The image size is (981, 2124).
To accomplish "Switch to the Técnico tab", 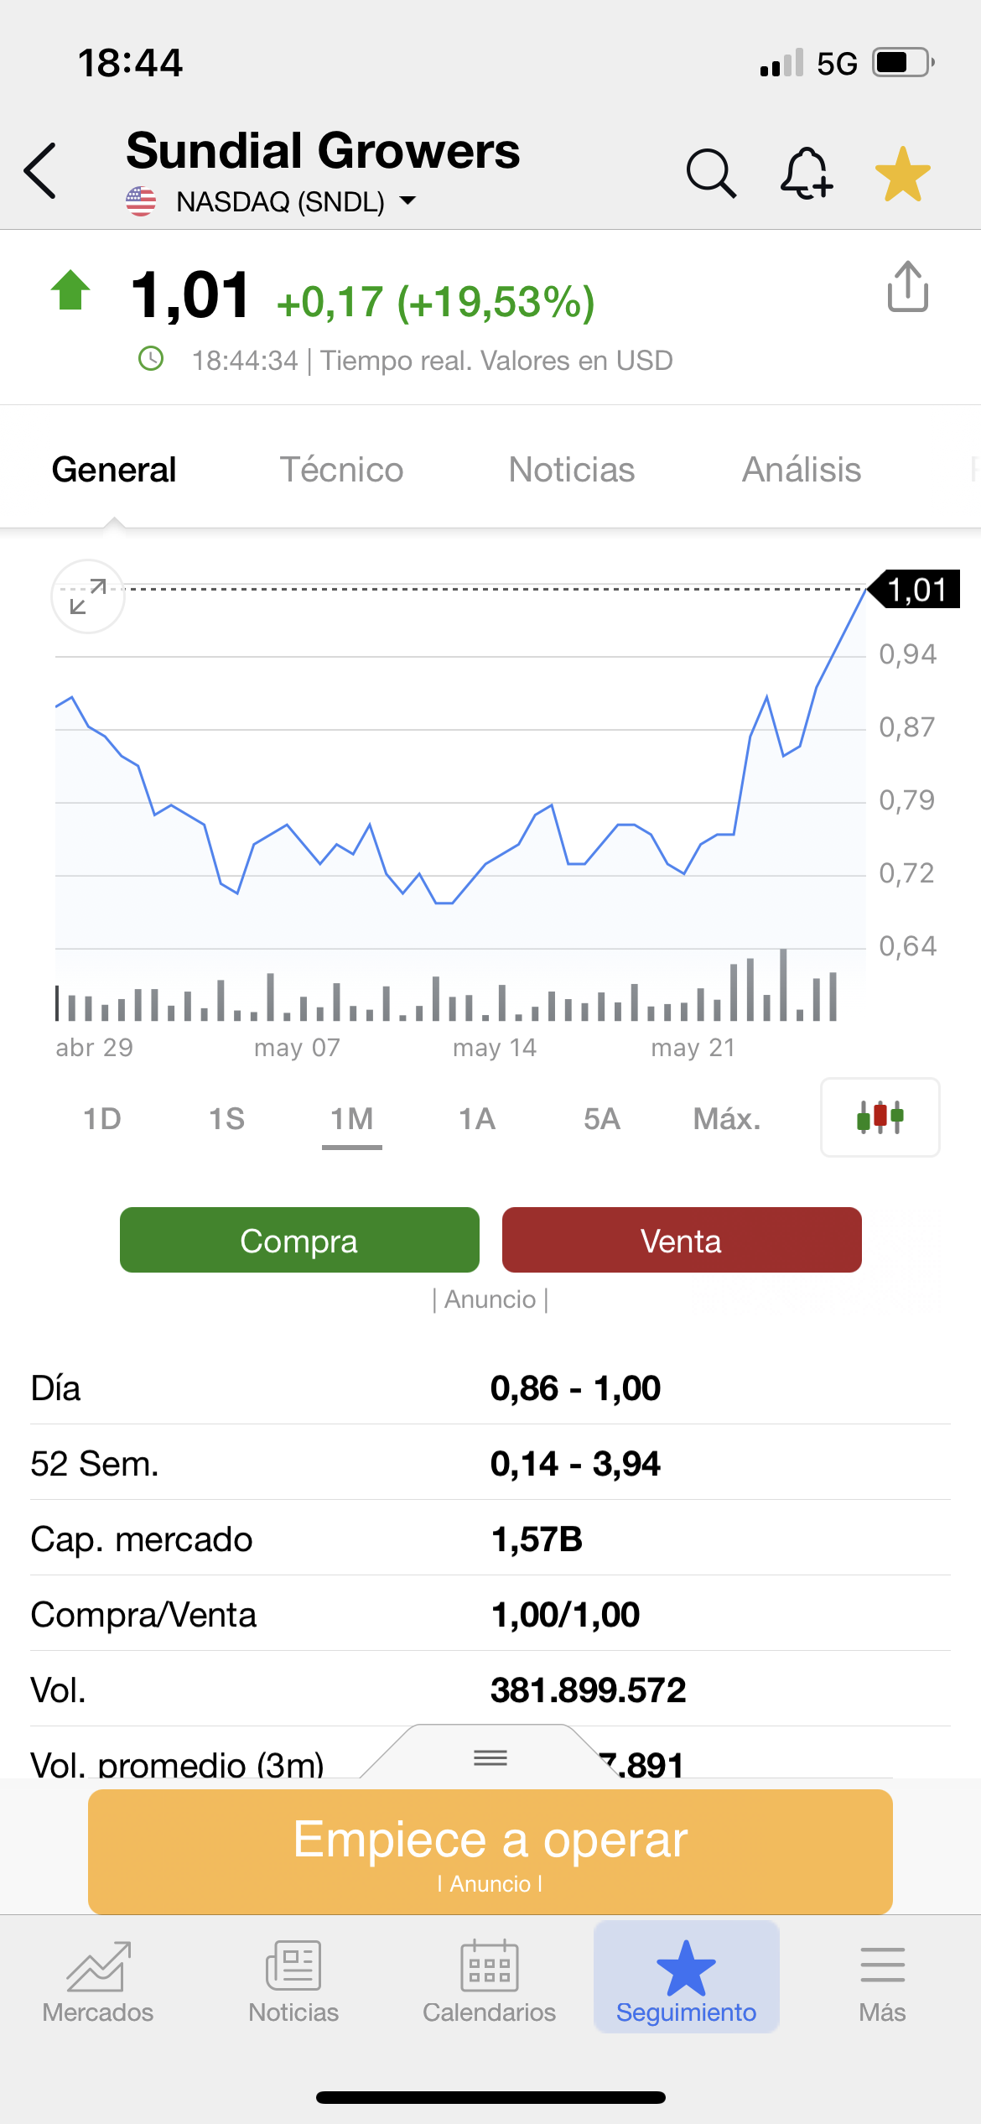I will pos(341,470).
